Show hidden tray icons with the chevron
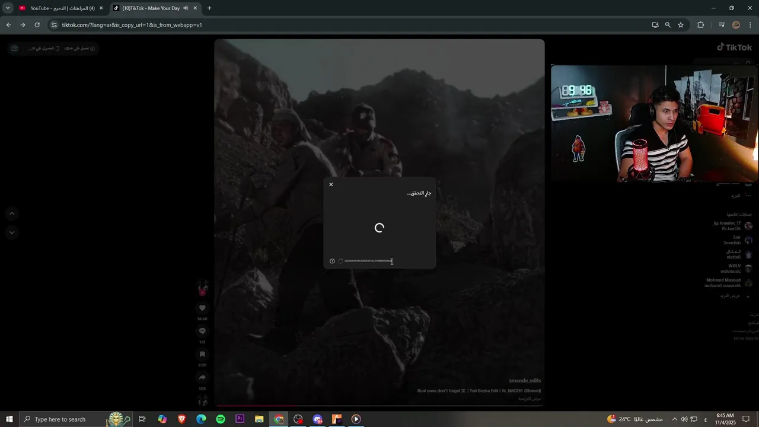 click(674, 419)
